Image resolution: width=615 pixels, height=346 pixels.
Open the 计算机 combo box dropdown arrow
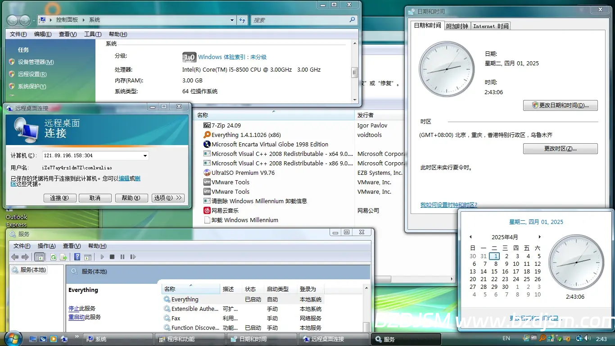click(x=145, y=156)
